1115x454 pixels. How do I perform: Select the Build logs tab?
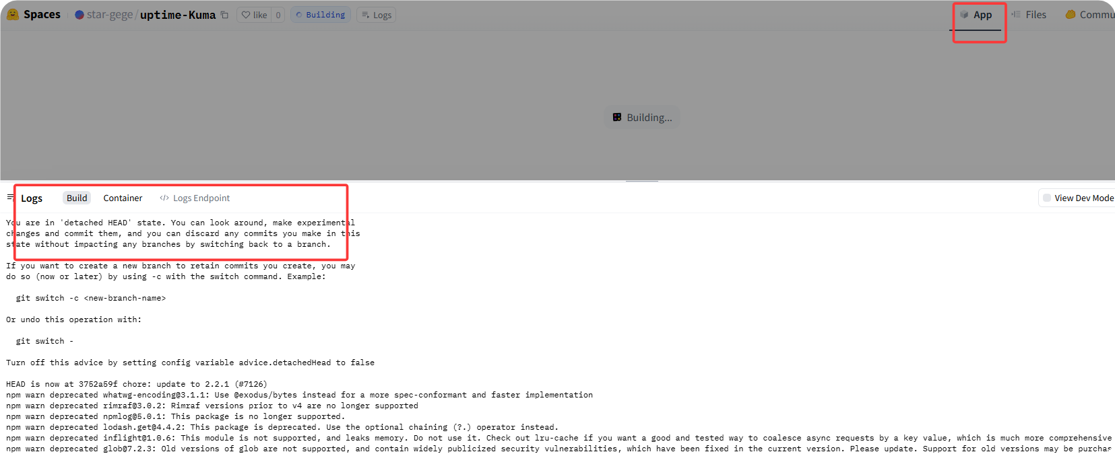point(77,198)
